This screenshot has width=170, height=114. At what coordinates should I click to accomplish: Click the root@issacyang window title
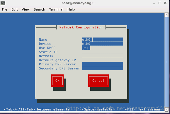pos(79,3)
